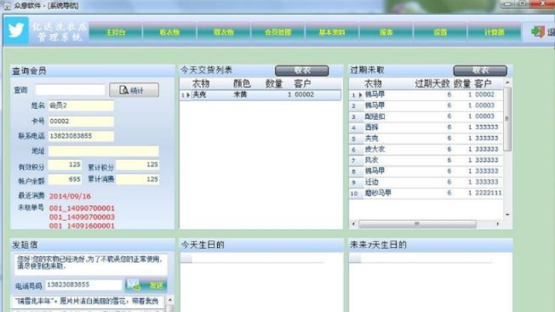Select overdue row 7 风衣
The image size is (555, 312).
[x=426, y=160]
